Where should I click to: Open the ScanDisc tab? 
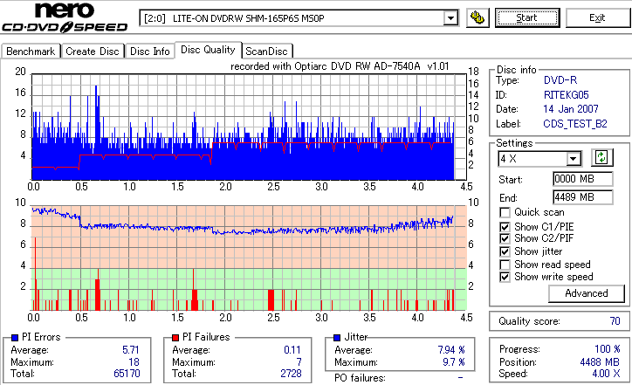click(x=266, y=52)
